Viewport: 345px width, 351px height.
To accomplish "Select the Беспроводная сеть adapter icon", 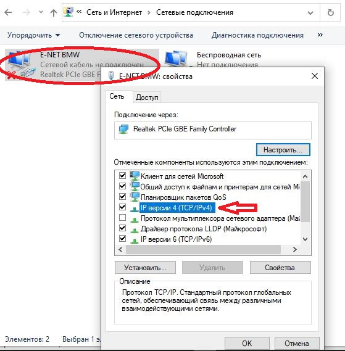I will [x=177, y=59].
